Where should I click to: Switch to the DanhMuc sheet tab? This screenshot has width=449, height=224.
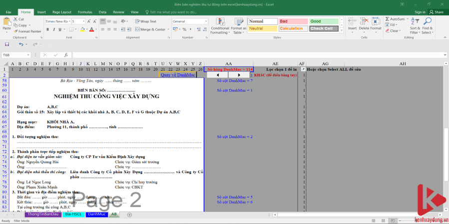[97, 214]
